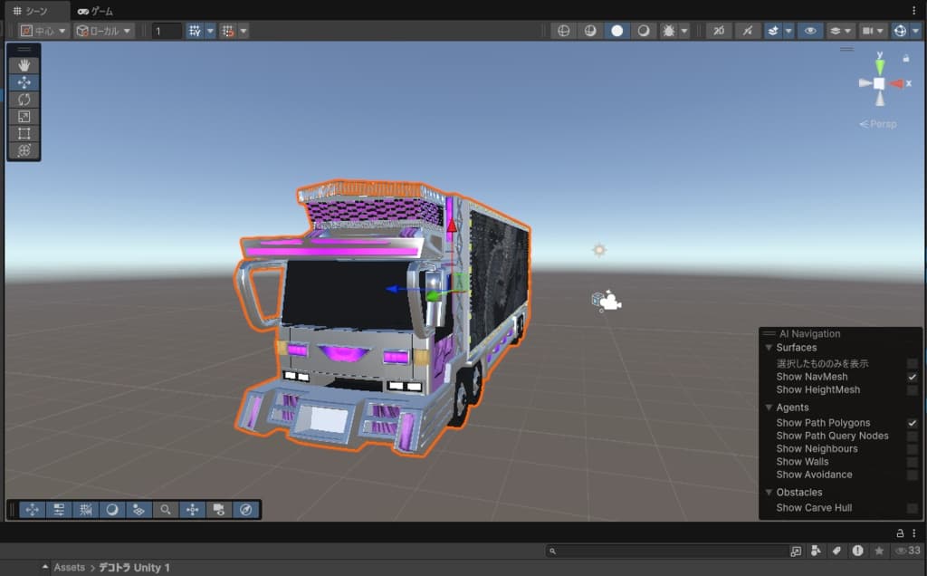Uncheck Show NavMesh checkbox
This screenshot has width=927, height=576.
912,377
